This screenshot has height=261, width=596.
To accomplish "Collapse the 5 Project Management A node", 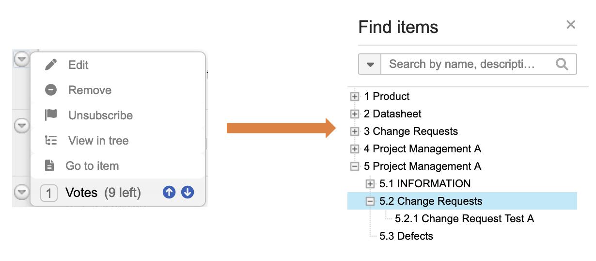I will [355, 166].
